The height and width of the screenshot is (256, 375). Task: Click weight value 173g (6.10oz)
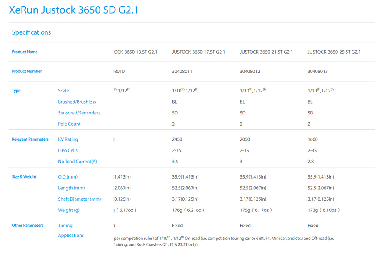[x=324, y=210]
